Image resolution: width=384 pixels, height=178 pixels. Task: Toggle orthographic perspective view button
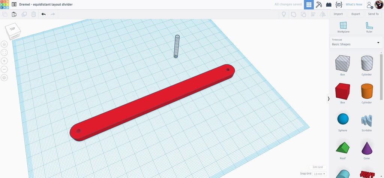[x=4, y=78]
